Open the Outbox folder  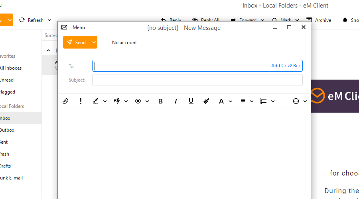[x=7, y=130]
